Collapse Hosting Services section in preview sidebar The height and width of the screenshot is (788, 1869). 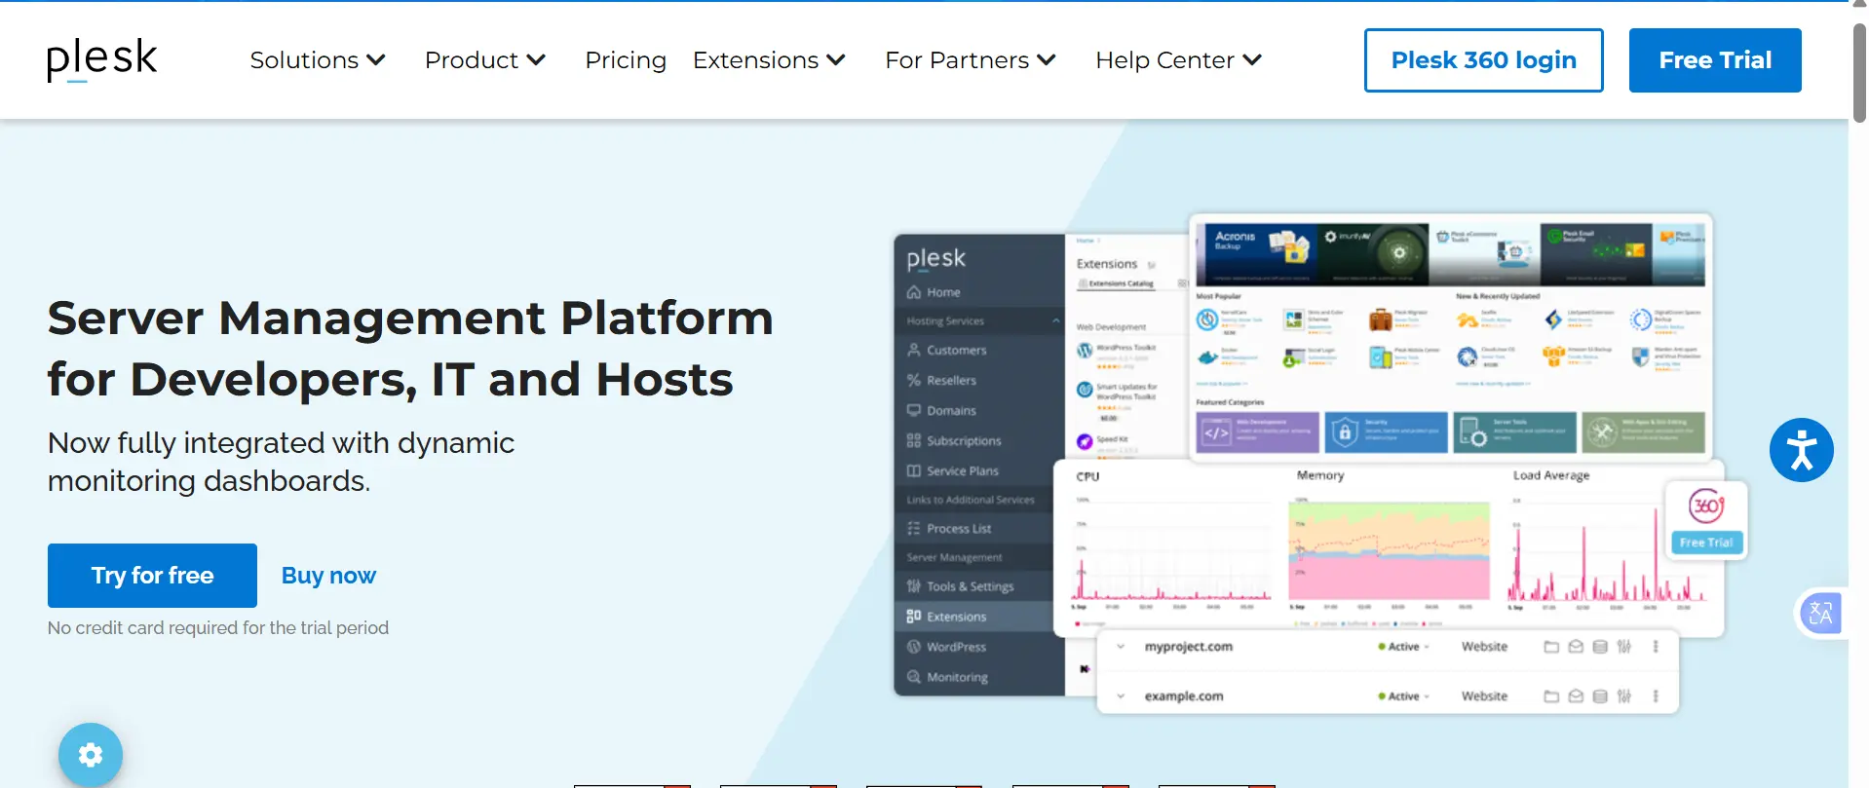pyautogui.click(x=1055, y=320)
